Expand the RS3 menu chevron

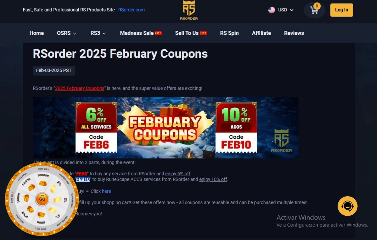click(104, 33)
